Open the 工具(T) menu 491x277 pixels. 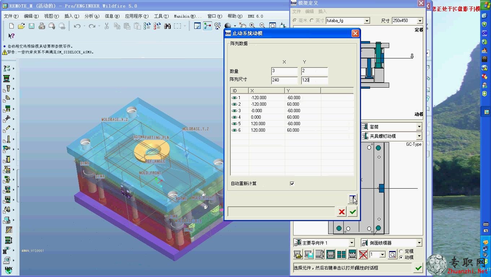pos(161,16)
